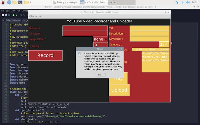Open the Files menu in recorder window
Image resolution: width=200 pixels, height=125 pixels.
tap(32, 16)
